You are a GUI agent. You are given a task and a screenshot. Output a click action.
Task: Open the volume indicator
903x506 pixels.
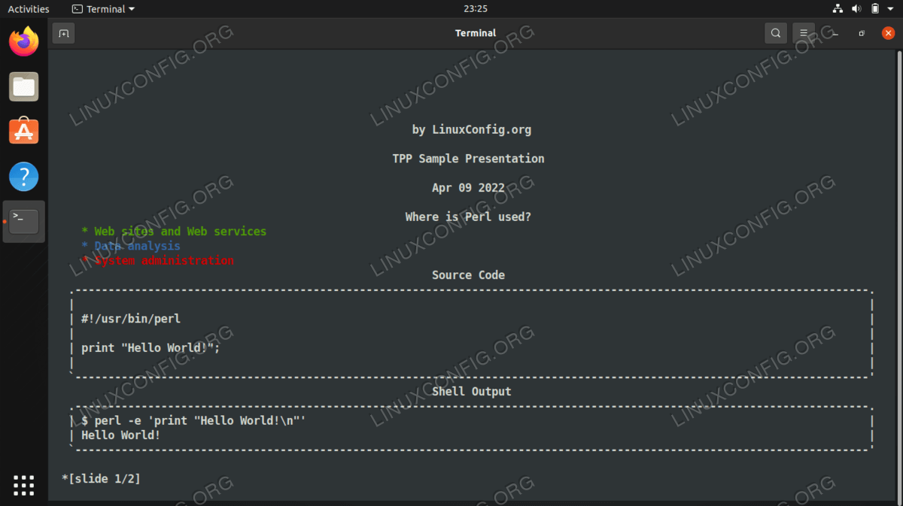[857, 9]
